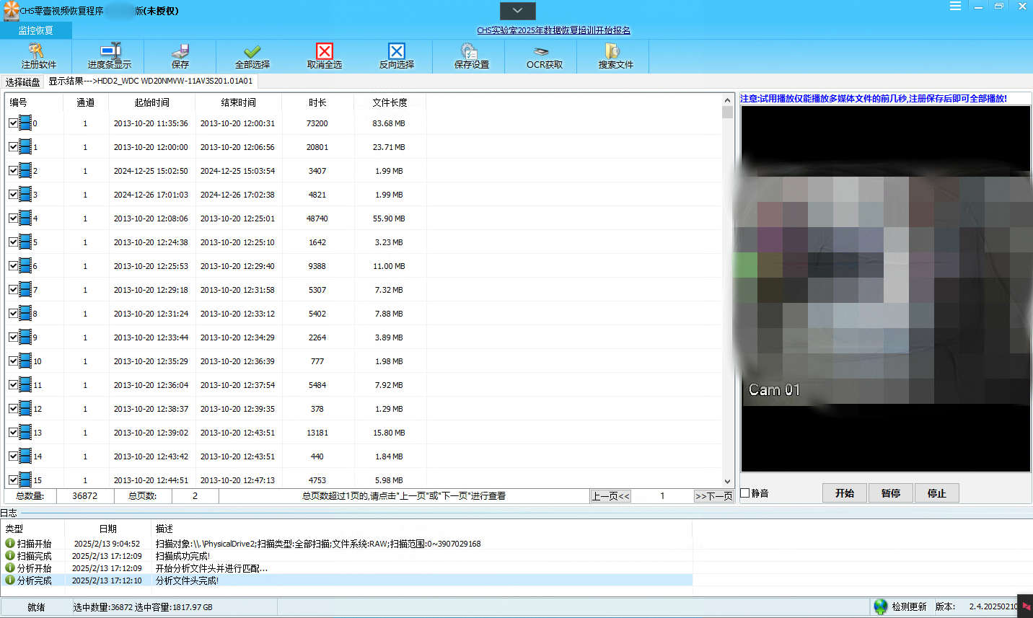Click the video file icon for row 12

[x=25, y=408]
